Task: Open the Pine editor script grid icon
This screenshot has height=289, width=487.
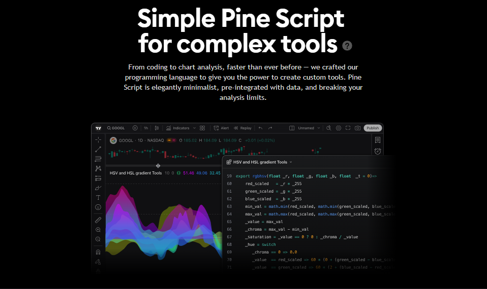Action: (229, 162)
